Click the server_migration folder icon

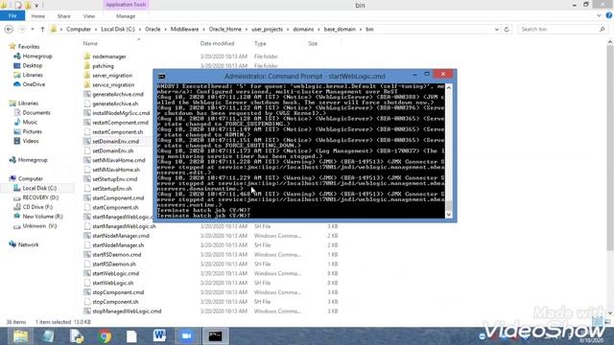pyautogui.click(x=87, y=75)
